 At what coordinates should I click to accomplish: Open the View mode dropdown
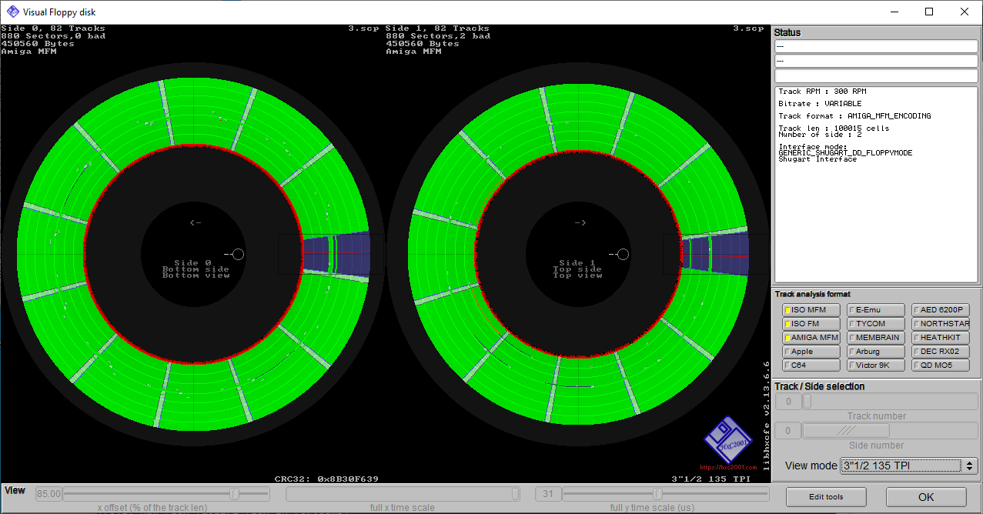coord(908,466)
